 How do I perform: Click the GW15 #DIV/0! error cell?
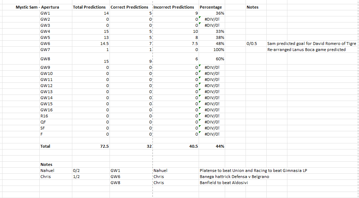(x=212, y=104)
